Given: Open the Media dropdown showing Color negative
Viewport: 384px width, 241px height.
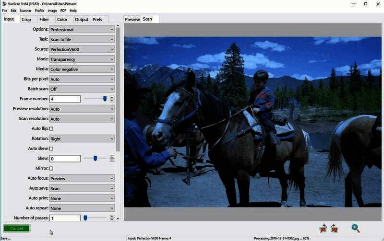Looking at the screenshot, I should (82, 69).
